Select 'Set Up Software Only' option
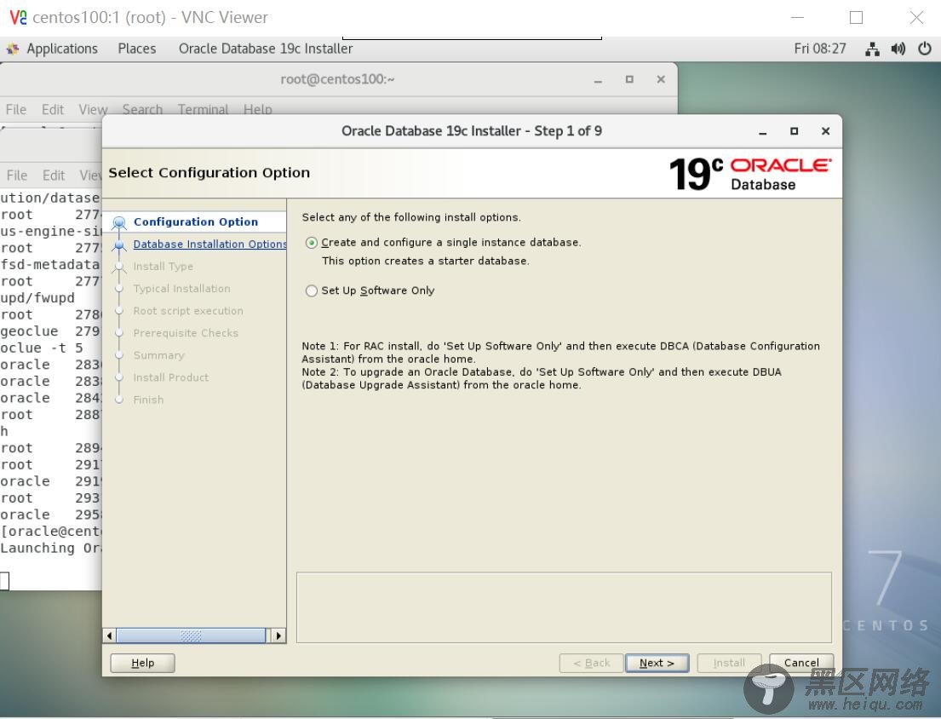The width and height of the screenshot is (941, 719). [x=311, y=291]
